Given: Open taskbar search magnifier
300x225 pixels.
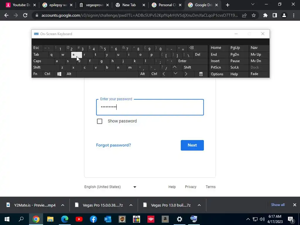Looking at the screenshot, I should click(x=21, y=219).
